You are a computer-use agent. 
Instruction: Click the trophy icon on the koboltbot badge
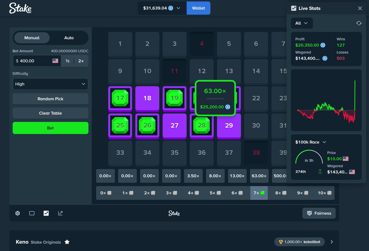281,242
